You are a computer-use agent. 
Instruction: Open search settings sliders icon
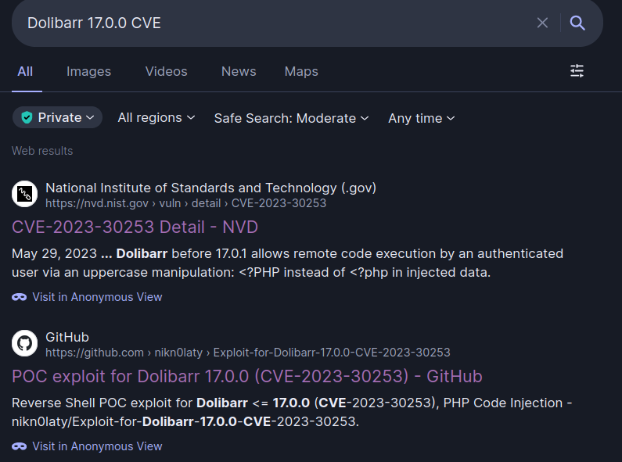click(x=577, y=71)
